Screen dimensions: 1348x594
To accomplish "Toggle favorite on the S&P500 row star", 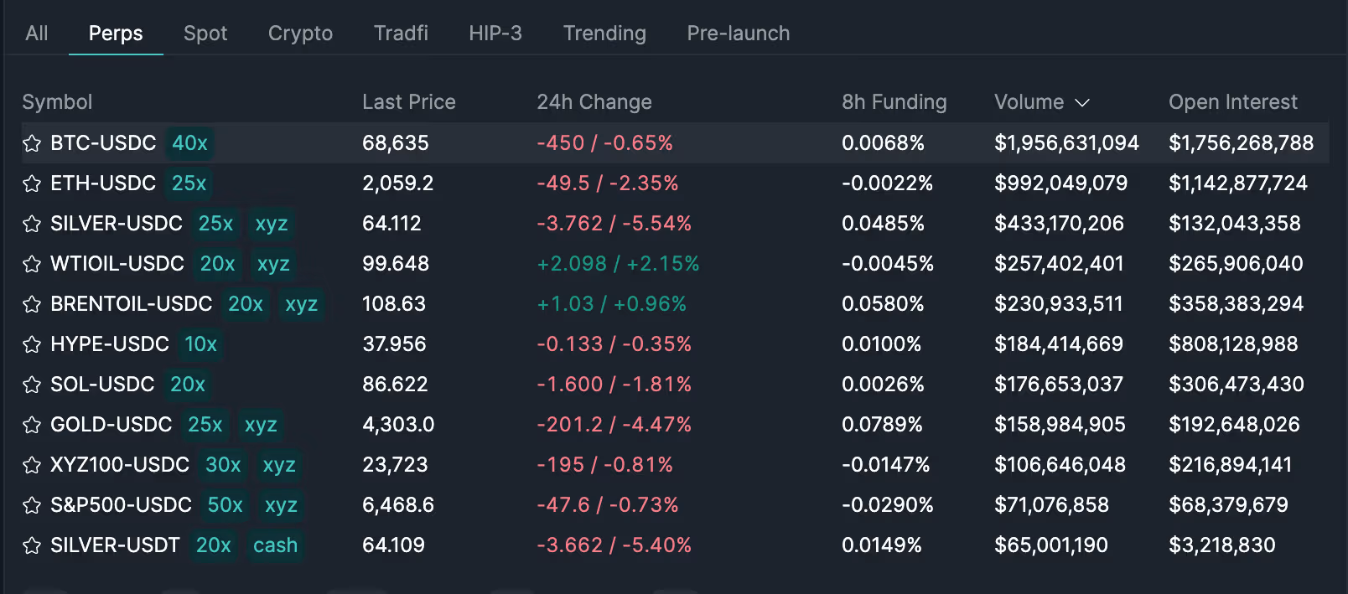I will coord(32,504).
